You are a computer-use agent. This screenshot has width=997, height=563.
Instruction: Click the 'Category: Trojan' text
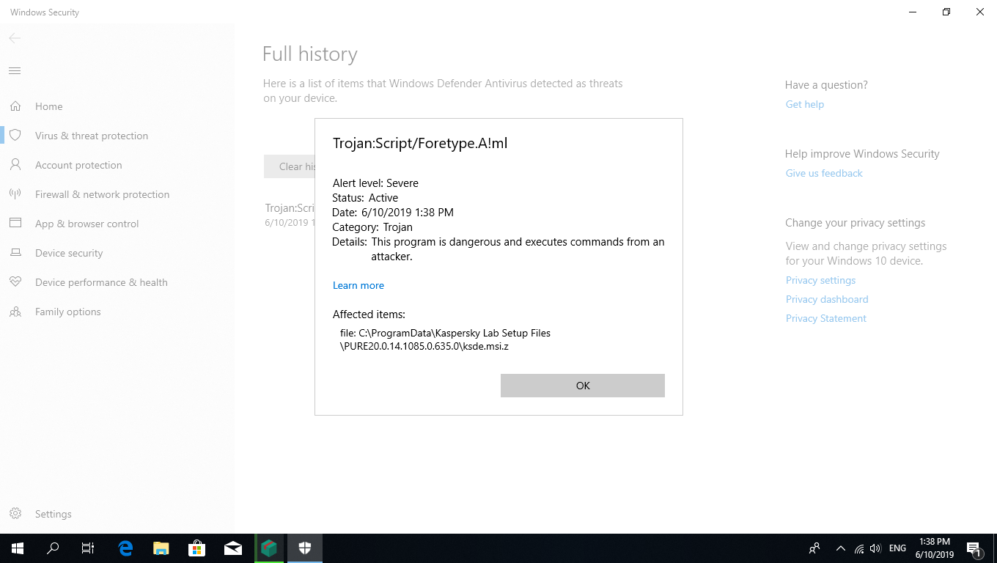372,227
